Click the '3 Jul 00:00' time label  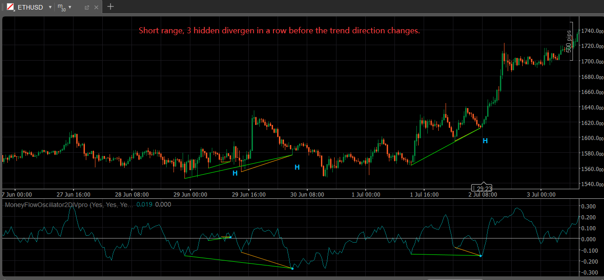point(541,195)
